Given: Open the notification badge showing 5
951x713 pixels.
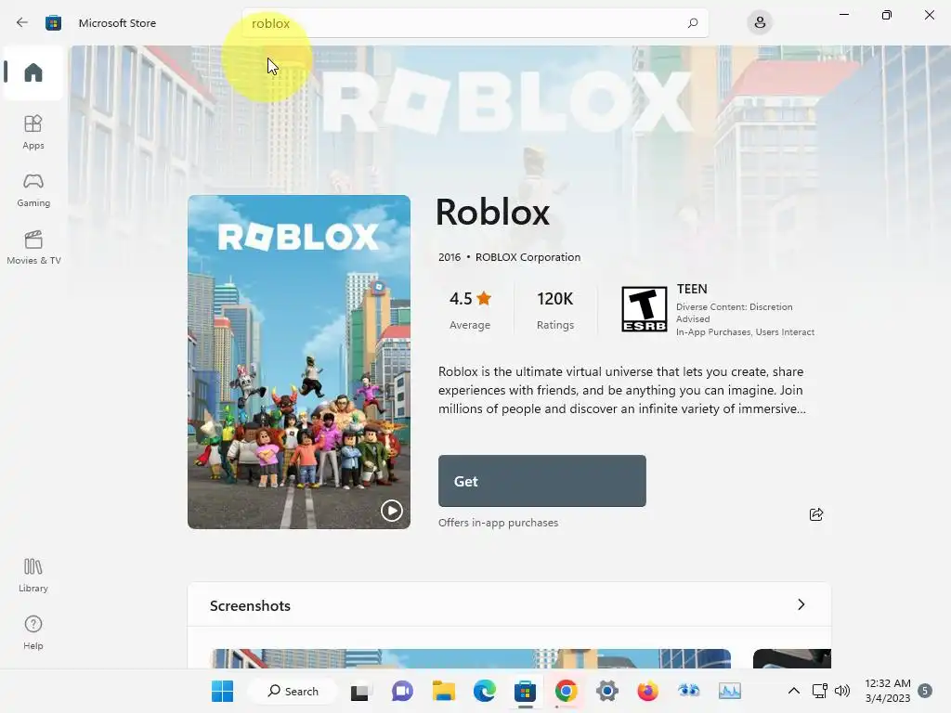Looking at the screenshot, I should [x=925, y=691].
